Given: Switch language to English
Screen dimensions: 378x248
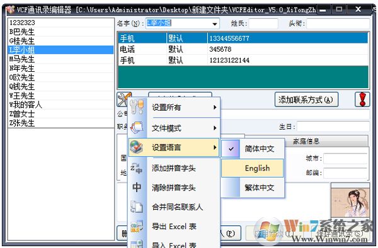Looking at the screenshot, I should (x=253, y=168).
